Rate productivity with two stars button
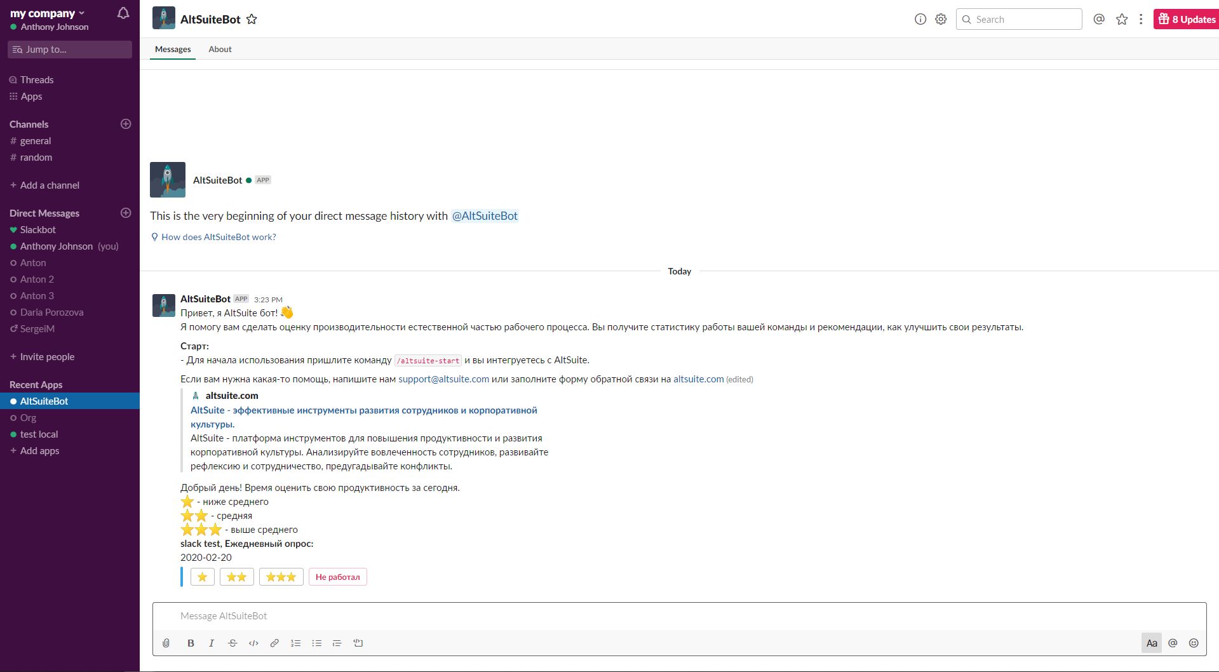 pos(237,577)
